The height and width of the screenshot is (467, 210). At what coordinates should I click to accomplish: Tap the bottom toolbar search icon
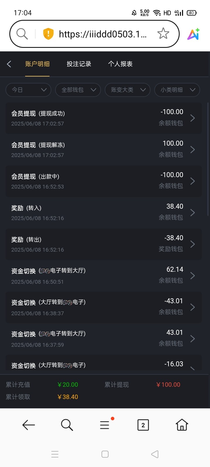tap(67, 425)
